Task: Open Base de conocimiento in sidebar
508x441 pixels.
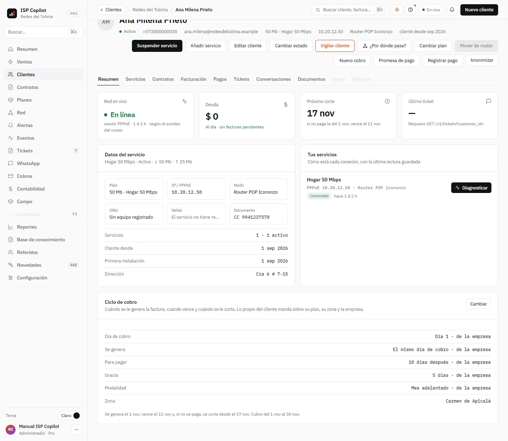Action: tap(44, 240)
